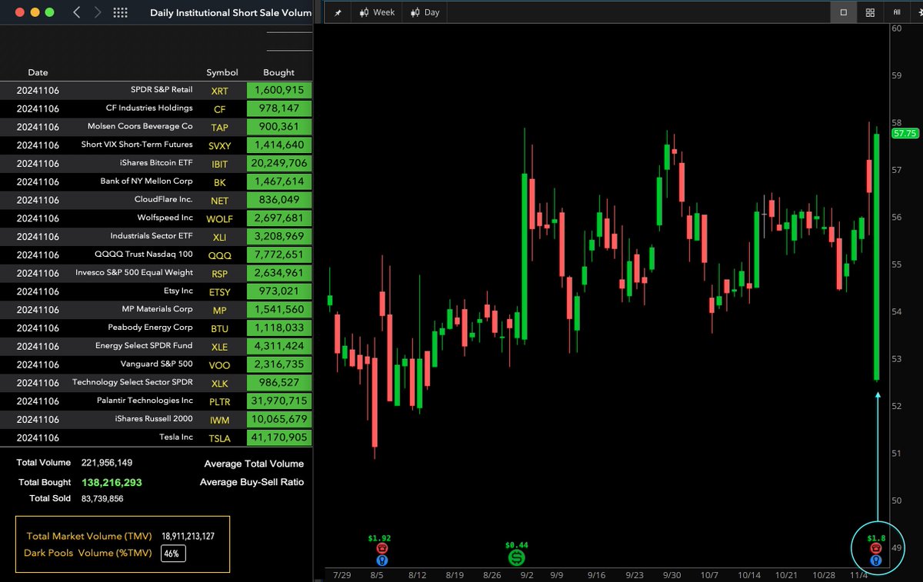The height and width of the screenshot is (582, 923).
Task: Click the CloudFlare Inc. name cell
Action: point(164,199)
